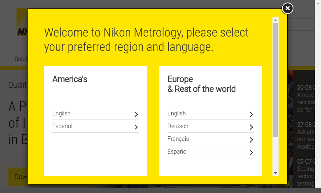This screenshot has height=193, width=321.
Task: Click the Europe & Rest of the world heading
Action: 202,84
